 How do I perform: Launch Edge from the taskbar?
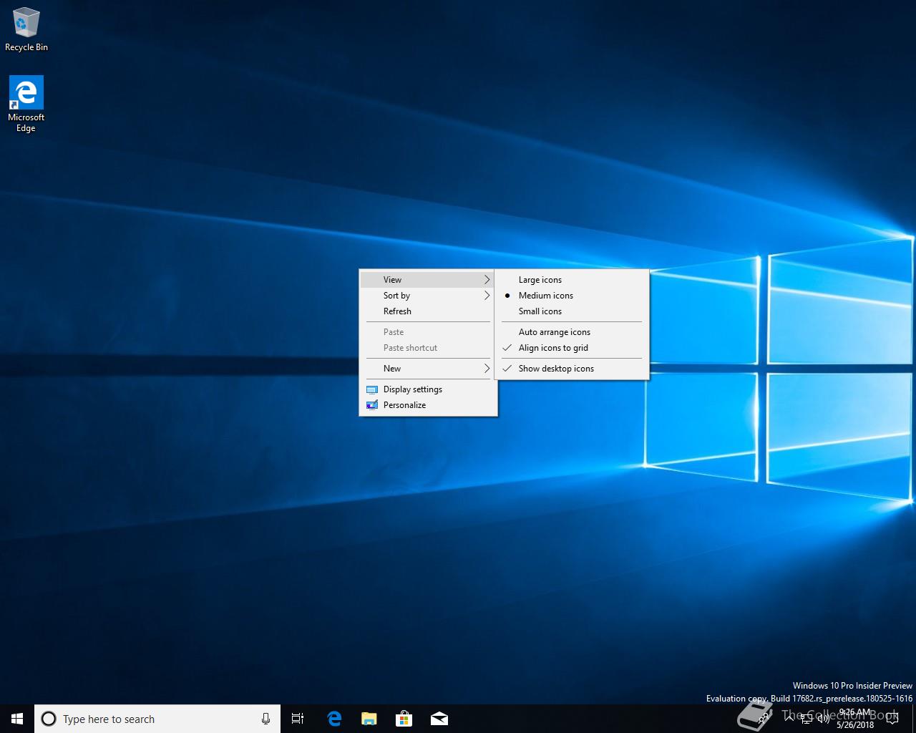[x=333, y=719]
